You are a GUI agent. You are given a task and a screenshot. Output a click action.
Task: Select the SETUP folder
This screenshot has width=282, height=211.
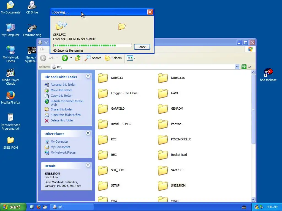pyautogui.click(x=109, y=186)
